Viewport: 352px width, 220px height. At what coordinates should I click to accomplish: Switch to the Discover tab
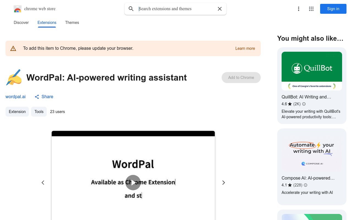click(21, 23)
